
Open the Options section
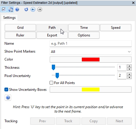pos(84,35)
